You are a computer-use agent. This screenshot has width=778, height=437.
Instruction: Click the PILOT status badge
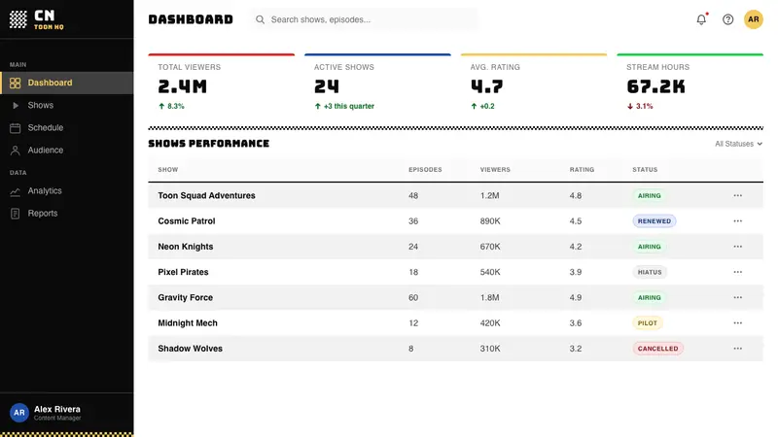[x=648, y=323]
